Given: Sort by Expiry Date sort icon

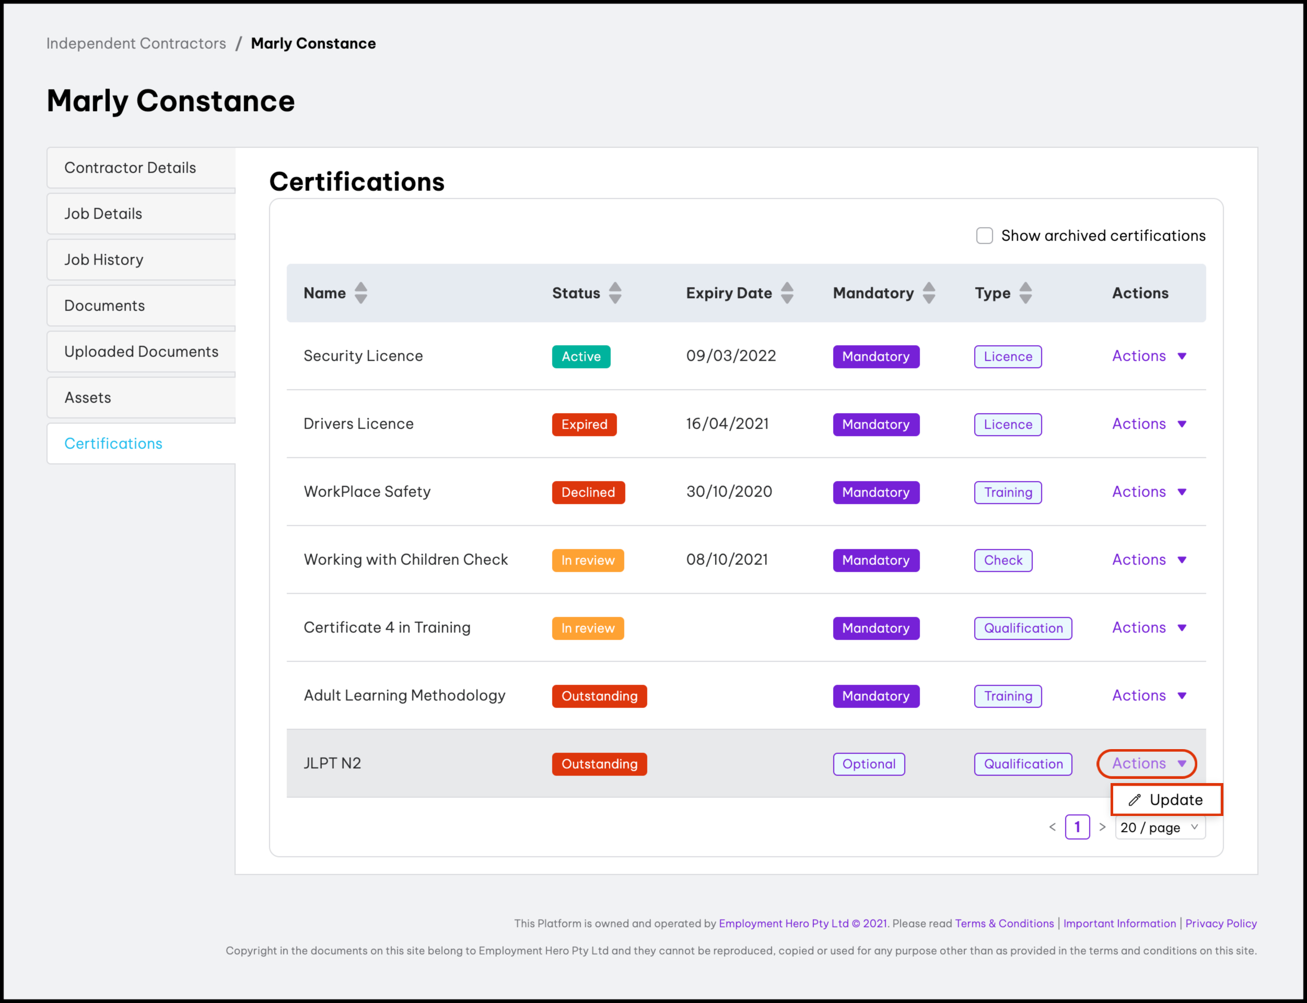Looking at the screenshot, I should [x=787, y=293].
